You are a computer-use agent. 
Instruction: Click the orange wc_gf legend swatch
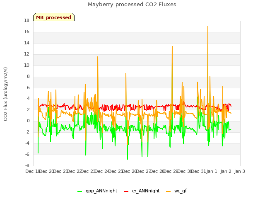[x=169, y=192]
